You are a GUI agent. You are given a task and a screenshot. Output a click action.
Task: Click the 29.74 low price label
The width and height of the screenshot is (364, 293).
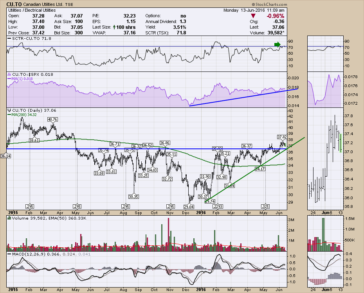pos(210,201)
